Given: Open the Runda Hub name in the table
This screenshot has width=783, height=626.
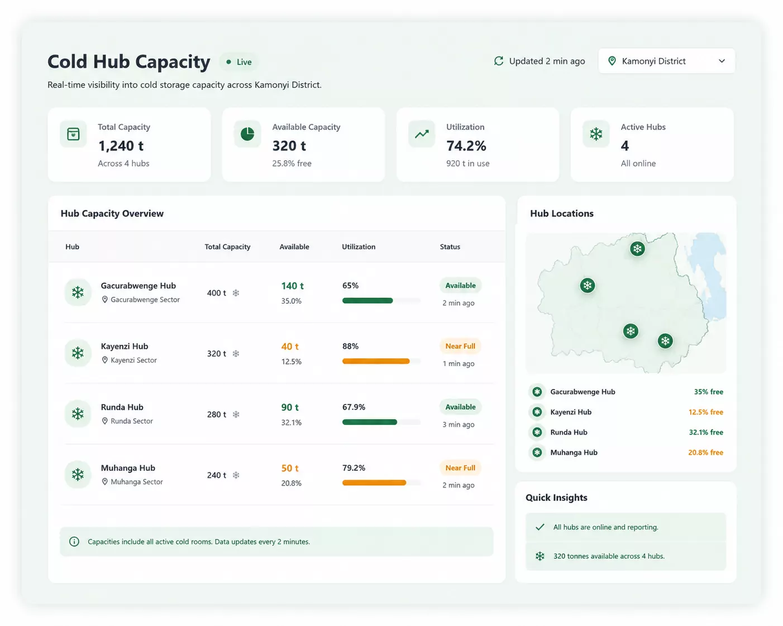Looking at the screenshot, I should [122, 407].
